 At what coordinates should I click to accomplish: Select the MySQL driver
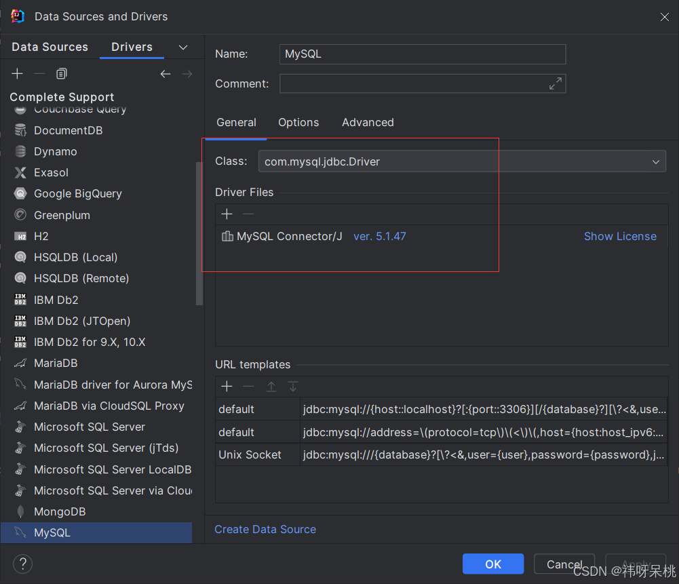coord(96,533)
